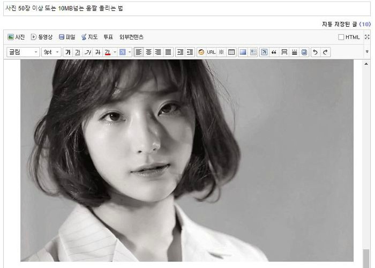This screenshot has height=268, width=375.
Task: Insert a horizontal divider line
Action: pos(284,52)
